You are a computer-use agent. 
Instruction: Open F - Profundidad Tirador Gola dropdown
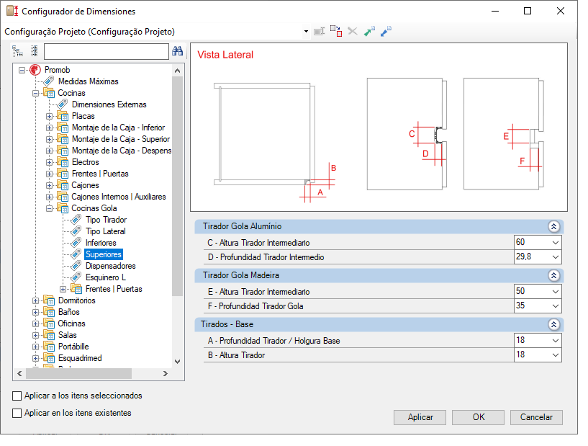pyautogui.click(x=556, y=306)
